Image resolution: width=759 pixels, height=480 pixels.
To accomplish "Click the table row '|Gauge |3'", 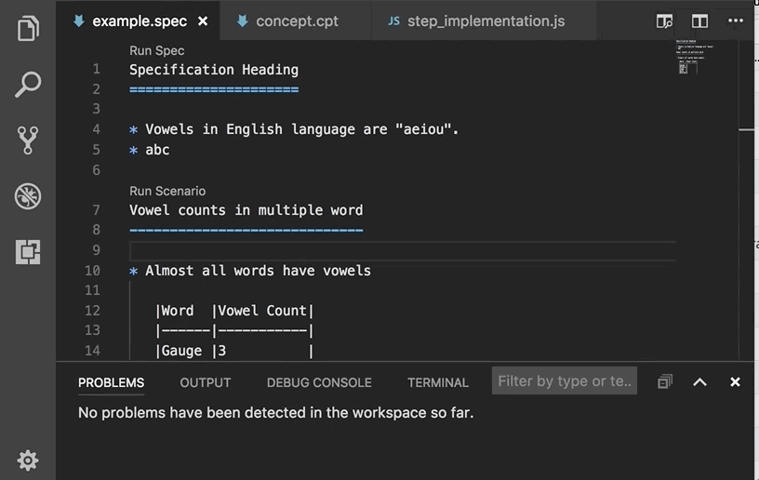I will pos(234,352).
